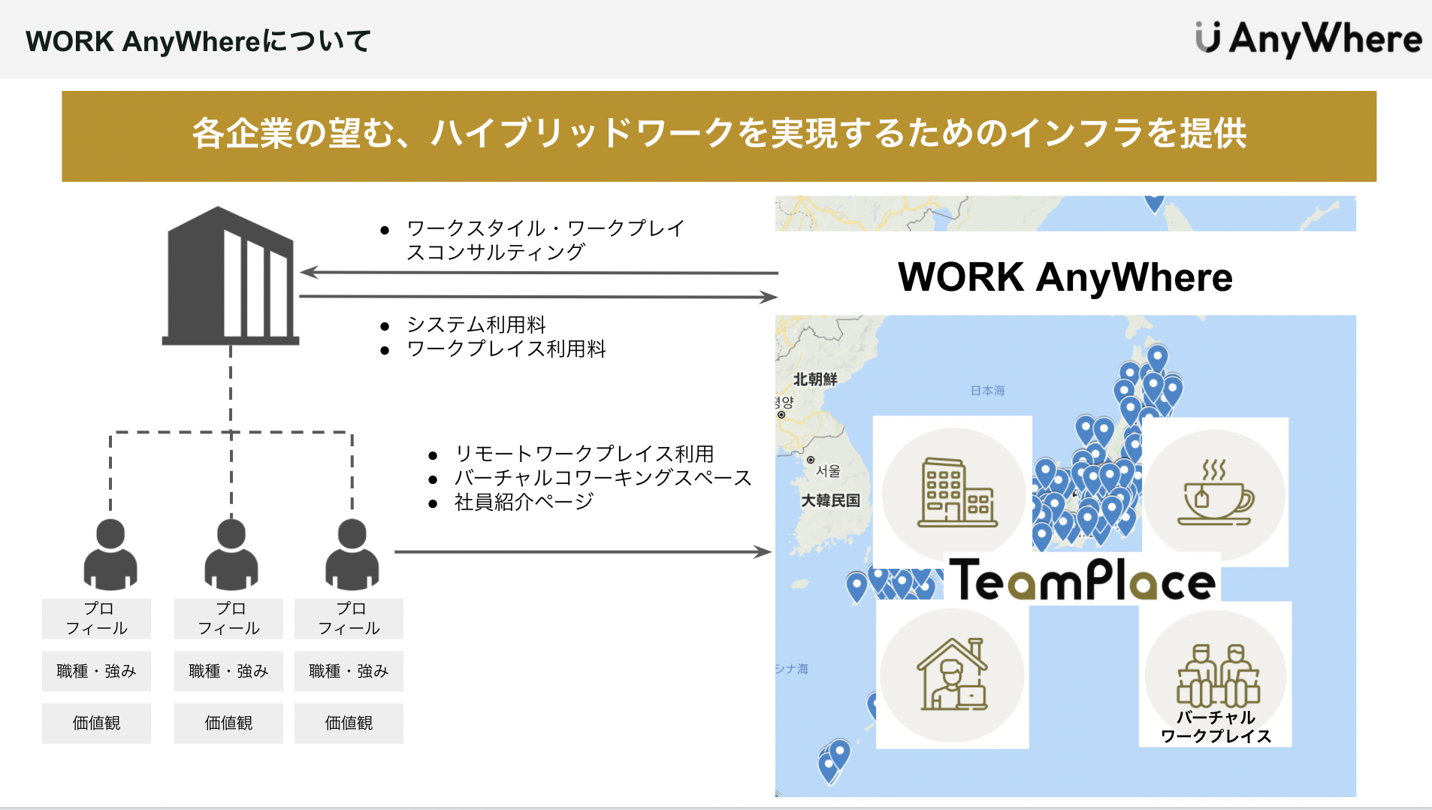Click the middle プロフィール box

click(x=228, y=618)
